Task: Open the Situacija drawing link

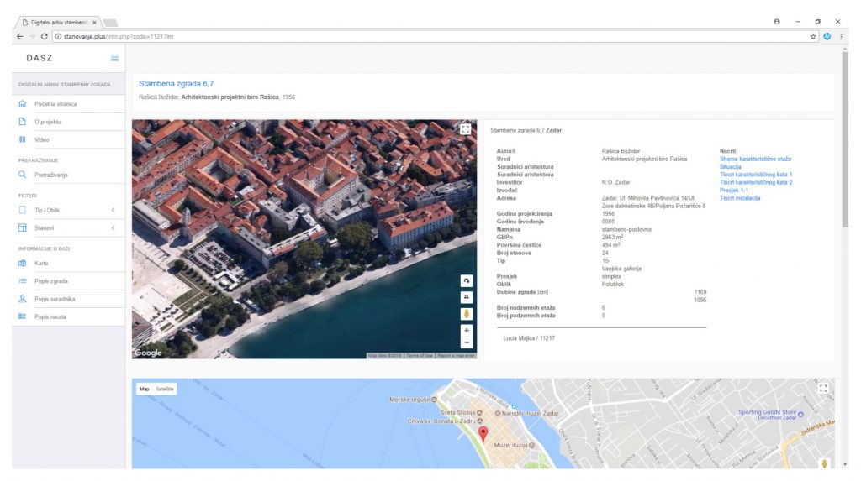Action: (731, 167)
